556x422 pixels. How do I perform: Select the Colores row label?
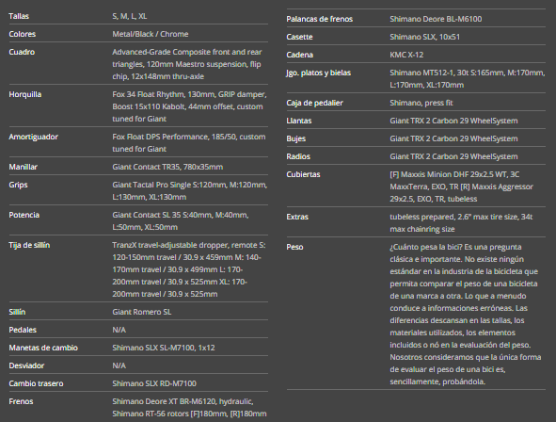(22, 34)
